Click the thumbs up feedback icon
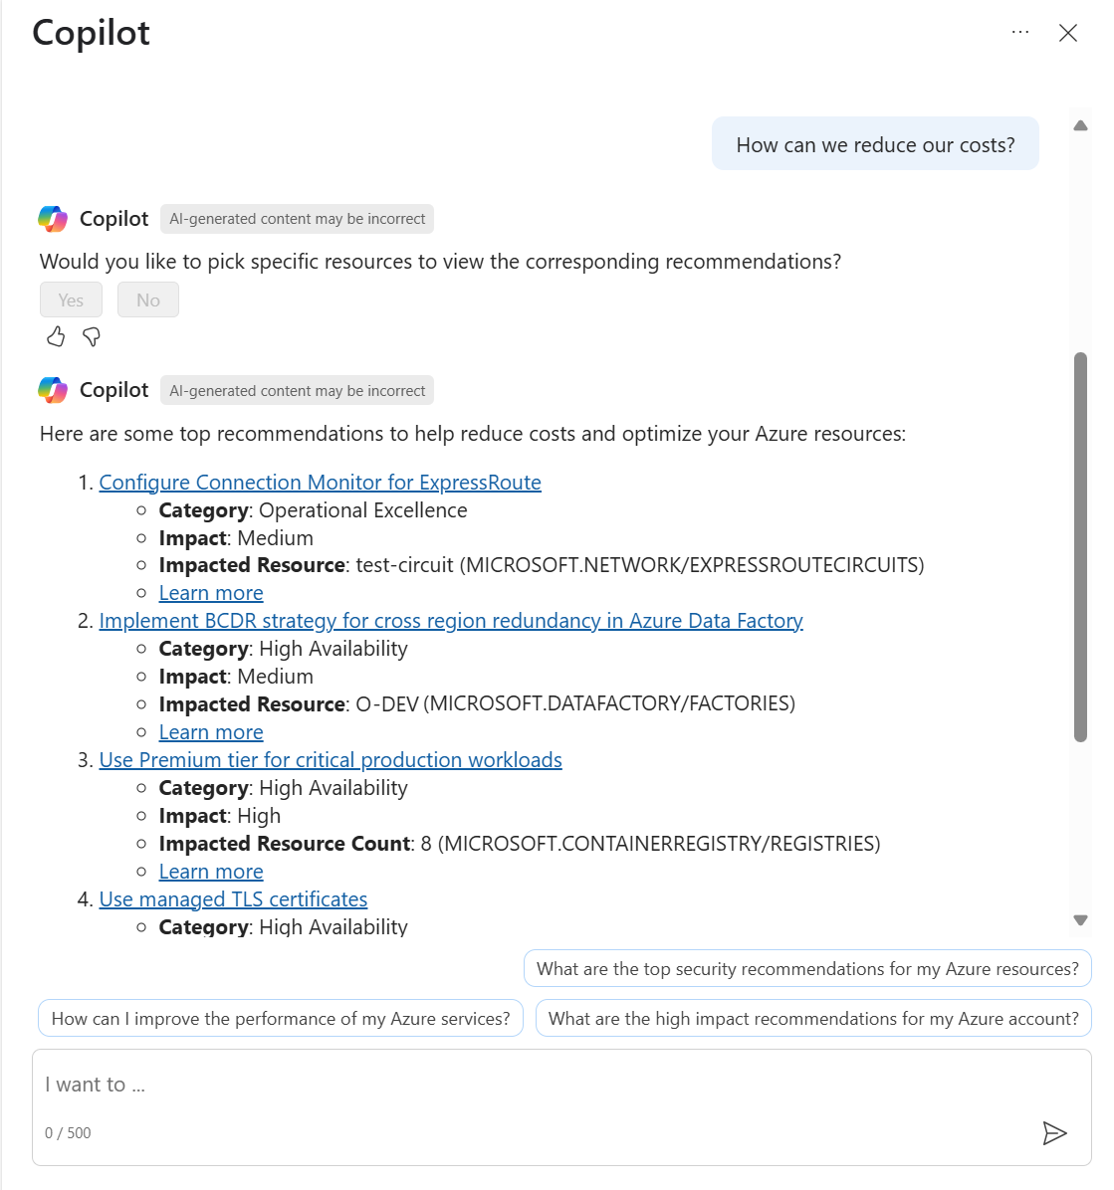Viewport: 1114px width, 1190px height. pyautogui.click(x=56, y=337)
